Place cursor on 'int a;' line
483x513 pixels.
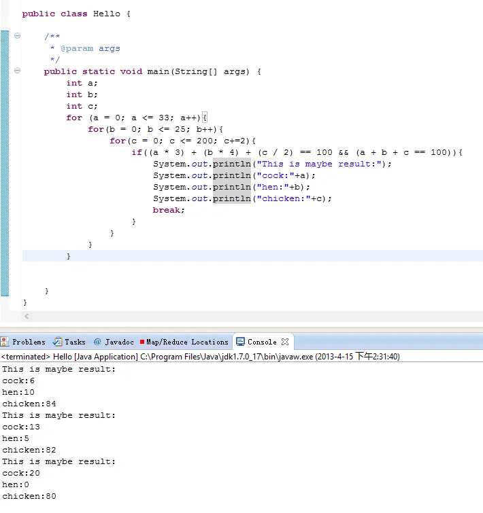pyautogui.click(x=82, y=83)
